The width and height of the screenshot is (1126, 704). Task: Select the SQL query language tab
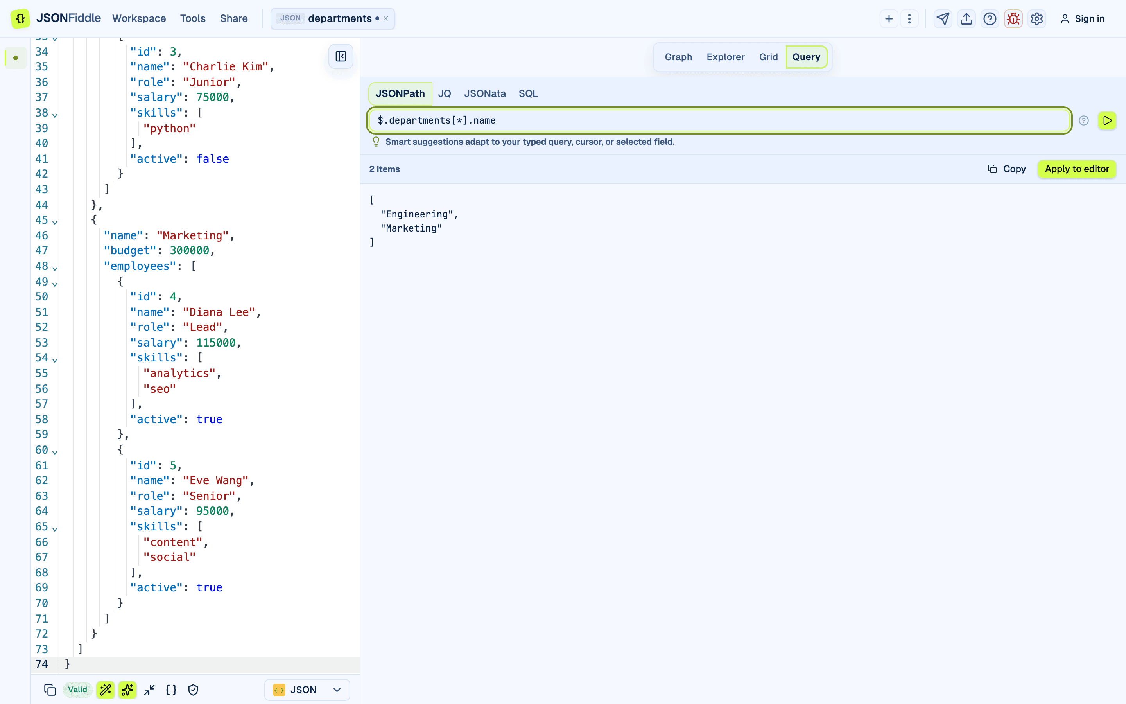click(528, 93)
